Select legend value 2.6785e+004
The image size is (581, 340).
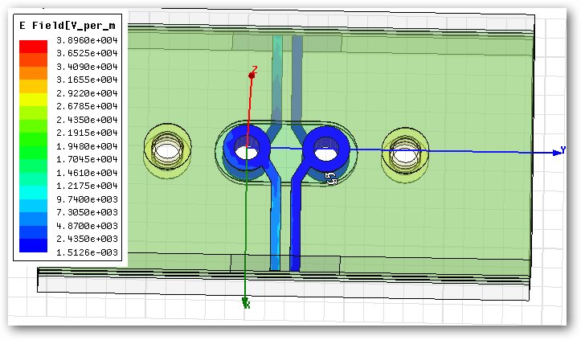(x=87, y=106)
